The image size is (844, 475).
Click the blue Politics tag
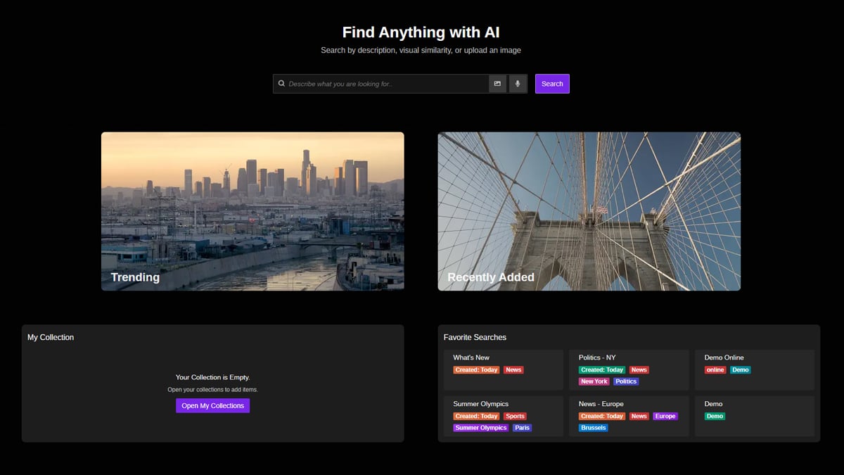pos(625,381)
